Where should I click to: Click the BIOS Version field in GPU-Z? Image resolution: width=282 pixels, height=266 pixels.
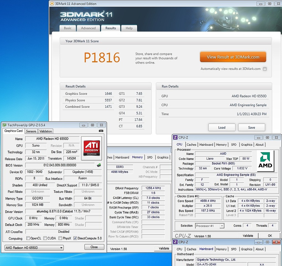pyautogui.click(x=60, y=165)
